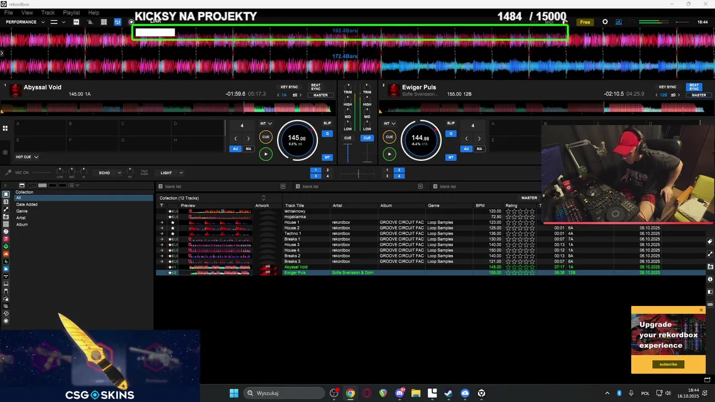Screen dimensions: 715x402
Task: Open the Spotify icon in sidebar
Action: (6, 246)
